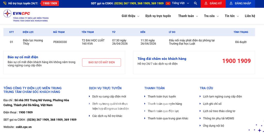Go to the Liên hệ page
Viewport: 264px width, 133px height.
(250, 16)
